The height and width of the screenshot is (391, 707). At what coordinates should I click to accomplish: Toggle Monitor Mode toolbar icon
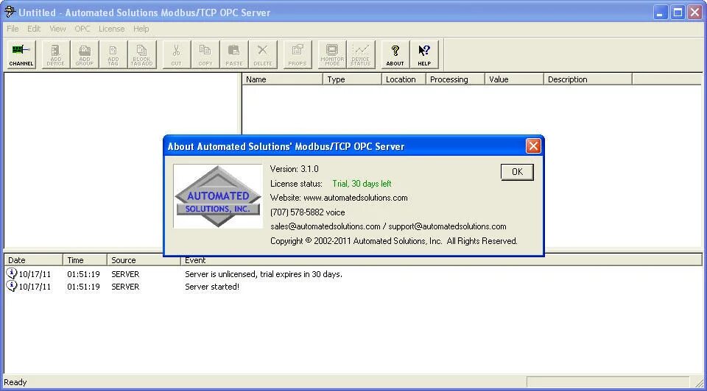[332, 54]
